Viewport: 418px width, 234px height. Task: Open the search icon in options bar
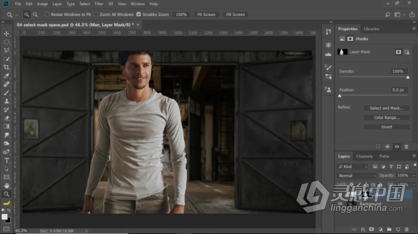coord(388,14)
